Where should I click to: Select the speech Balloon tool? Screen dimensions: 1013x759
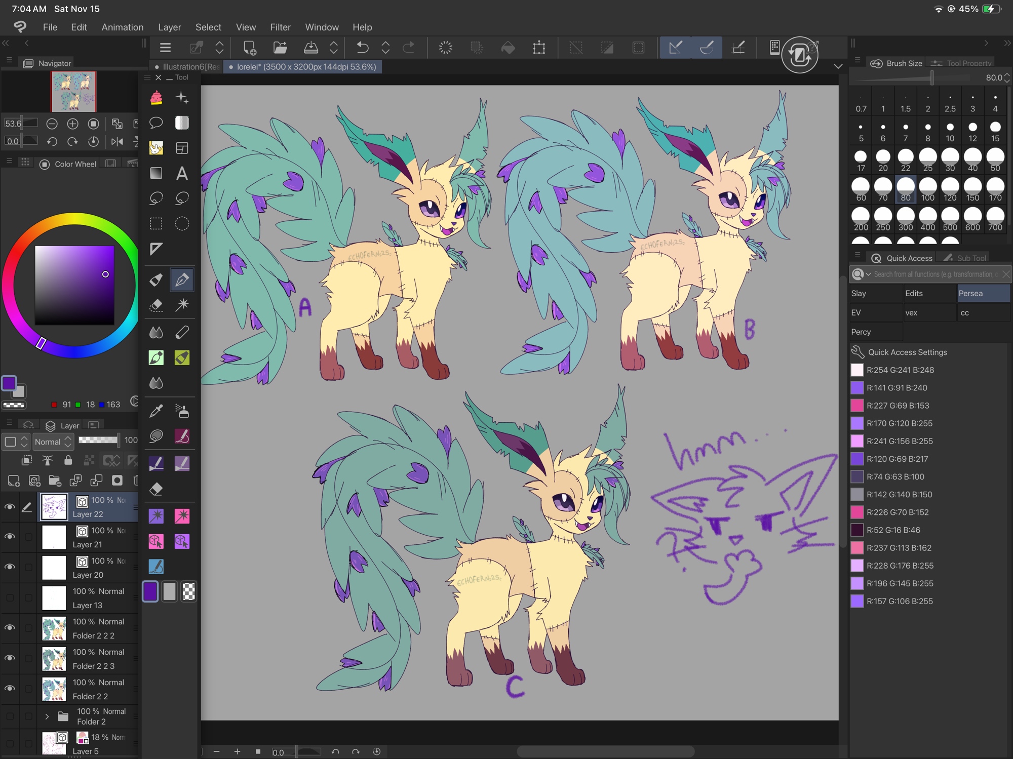[x=156, y=123]
